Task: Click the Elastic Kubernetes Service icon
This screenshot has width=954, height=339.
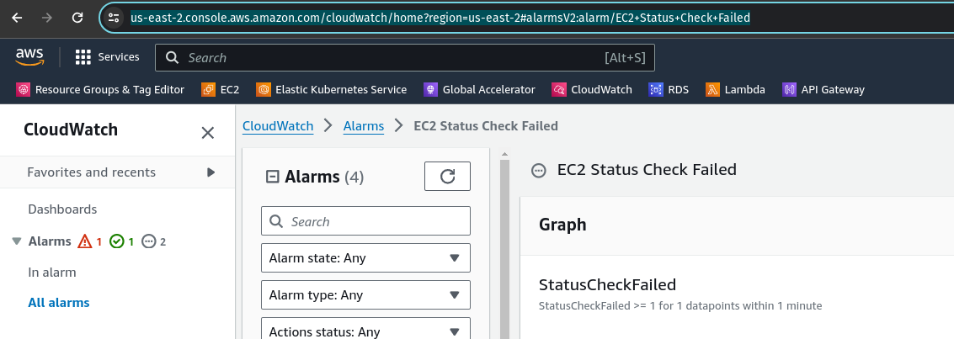Action: pyautogui.click(x=264, y=89)
